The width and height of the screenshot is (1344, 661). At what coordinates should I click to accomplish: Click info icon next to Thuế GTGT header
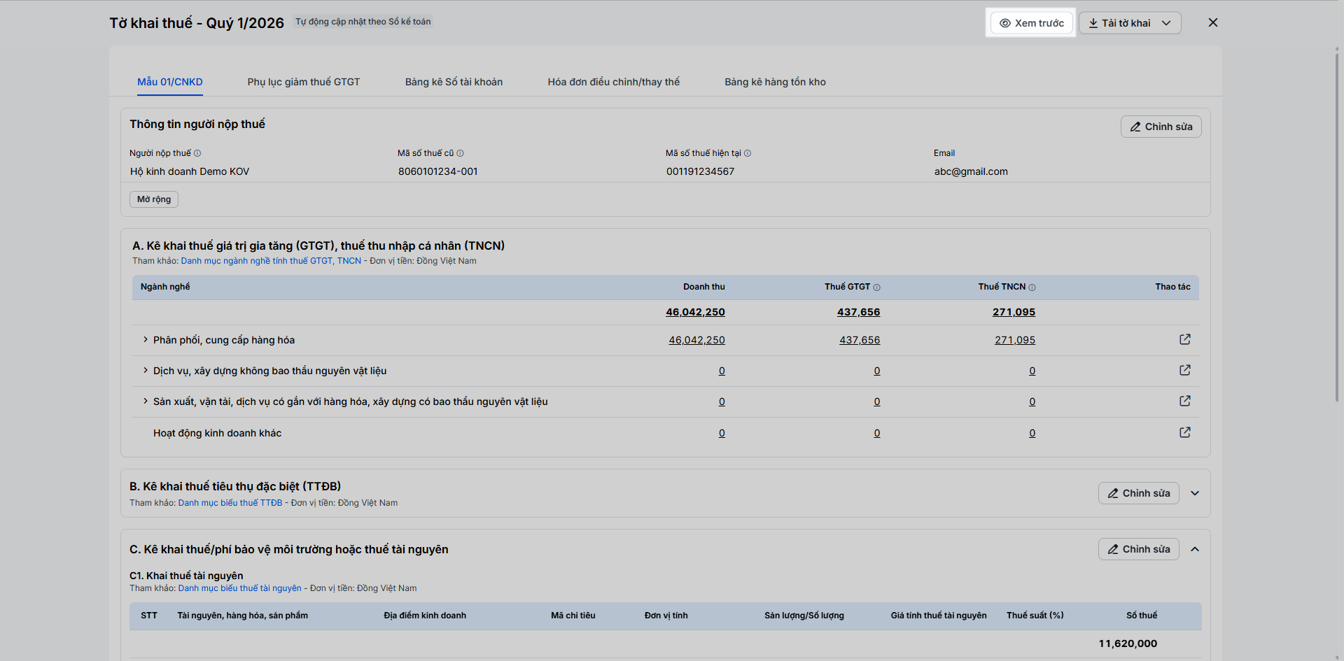tap(876, 287)
